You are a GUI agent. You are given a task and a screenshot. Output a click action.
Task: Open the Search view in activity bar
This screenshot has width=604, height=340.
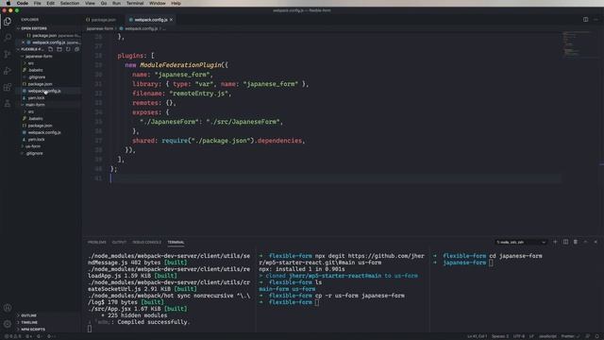8,38
